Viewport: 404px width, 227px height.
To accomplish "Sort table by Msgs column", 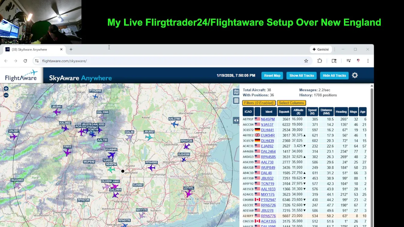I will pyautogui.click(x=353, y=112).
